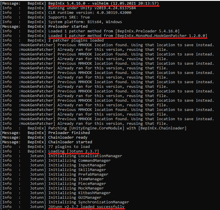220x210 pixels.
Task: Click 'Patching [UnityEngine.CoreModule] with [BepInEx.Chainloader]' line
Action: coord(117,128)
